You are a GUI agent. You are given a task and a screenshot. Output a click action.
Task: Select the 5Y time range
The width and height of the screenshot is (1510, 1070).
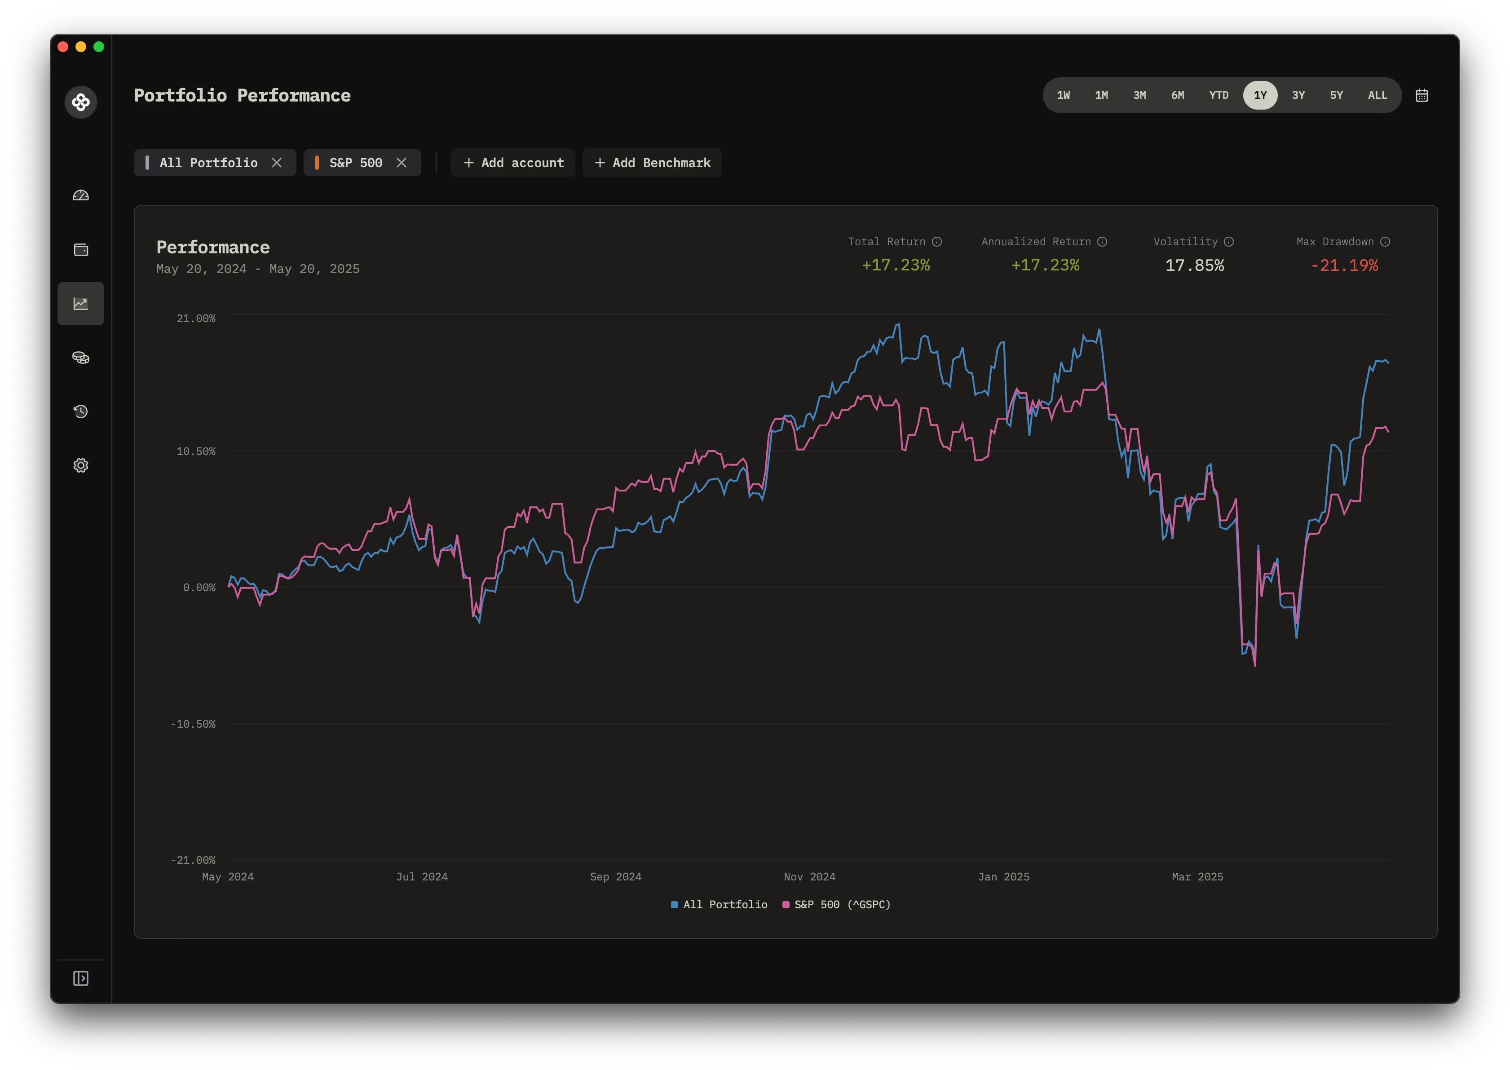pyautogui.click(x=1337, y=96)
